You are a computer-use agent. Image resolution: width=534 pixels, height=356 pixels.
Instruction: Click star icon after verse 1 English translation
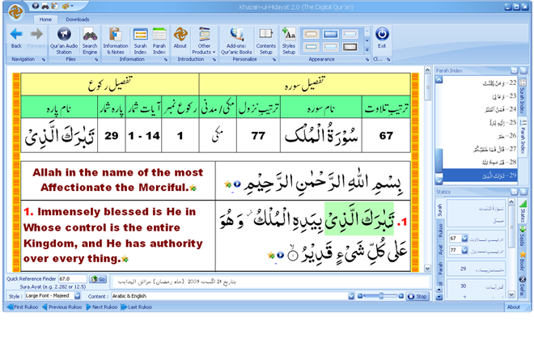pyautogui.click(x=125, y=259)
